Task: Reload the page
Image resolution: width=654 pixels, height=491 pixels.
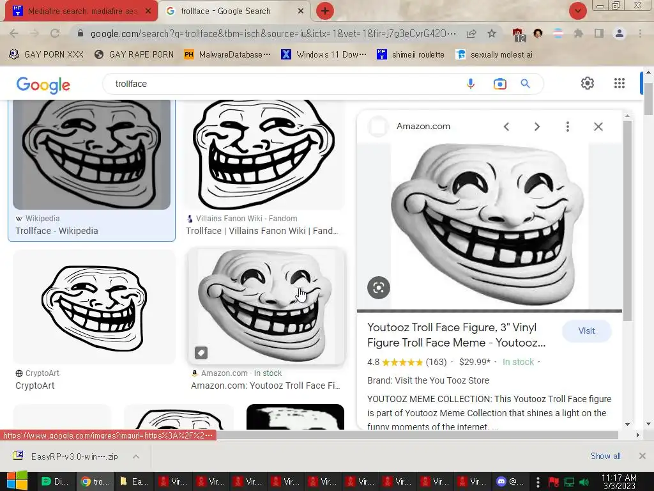Action: [55, 33]
